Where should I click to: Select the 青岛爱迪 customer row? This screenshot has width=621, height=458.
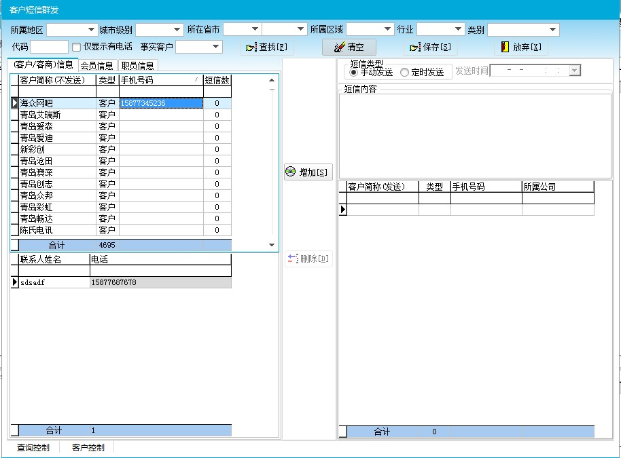(121, 138)
